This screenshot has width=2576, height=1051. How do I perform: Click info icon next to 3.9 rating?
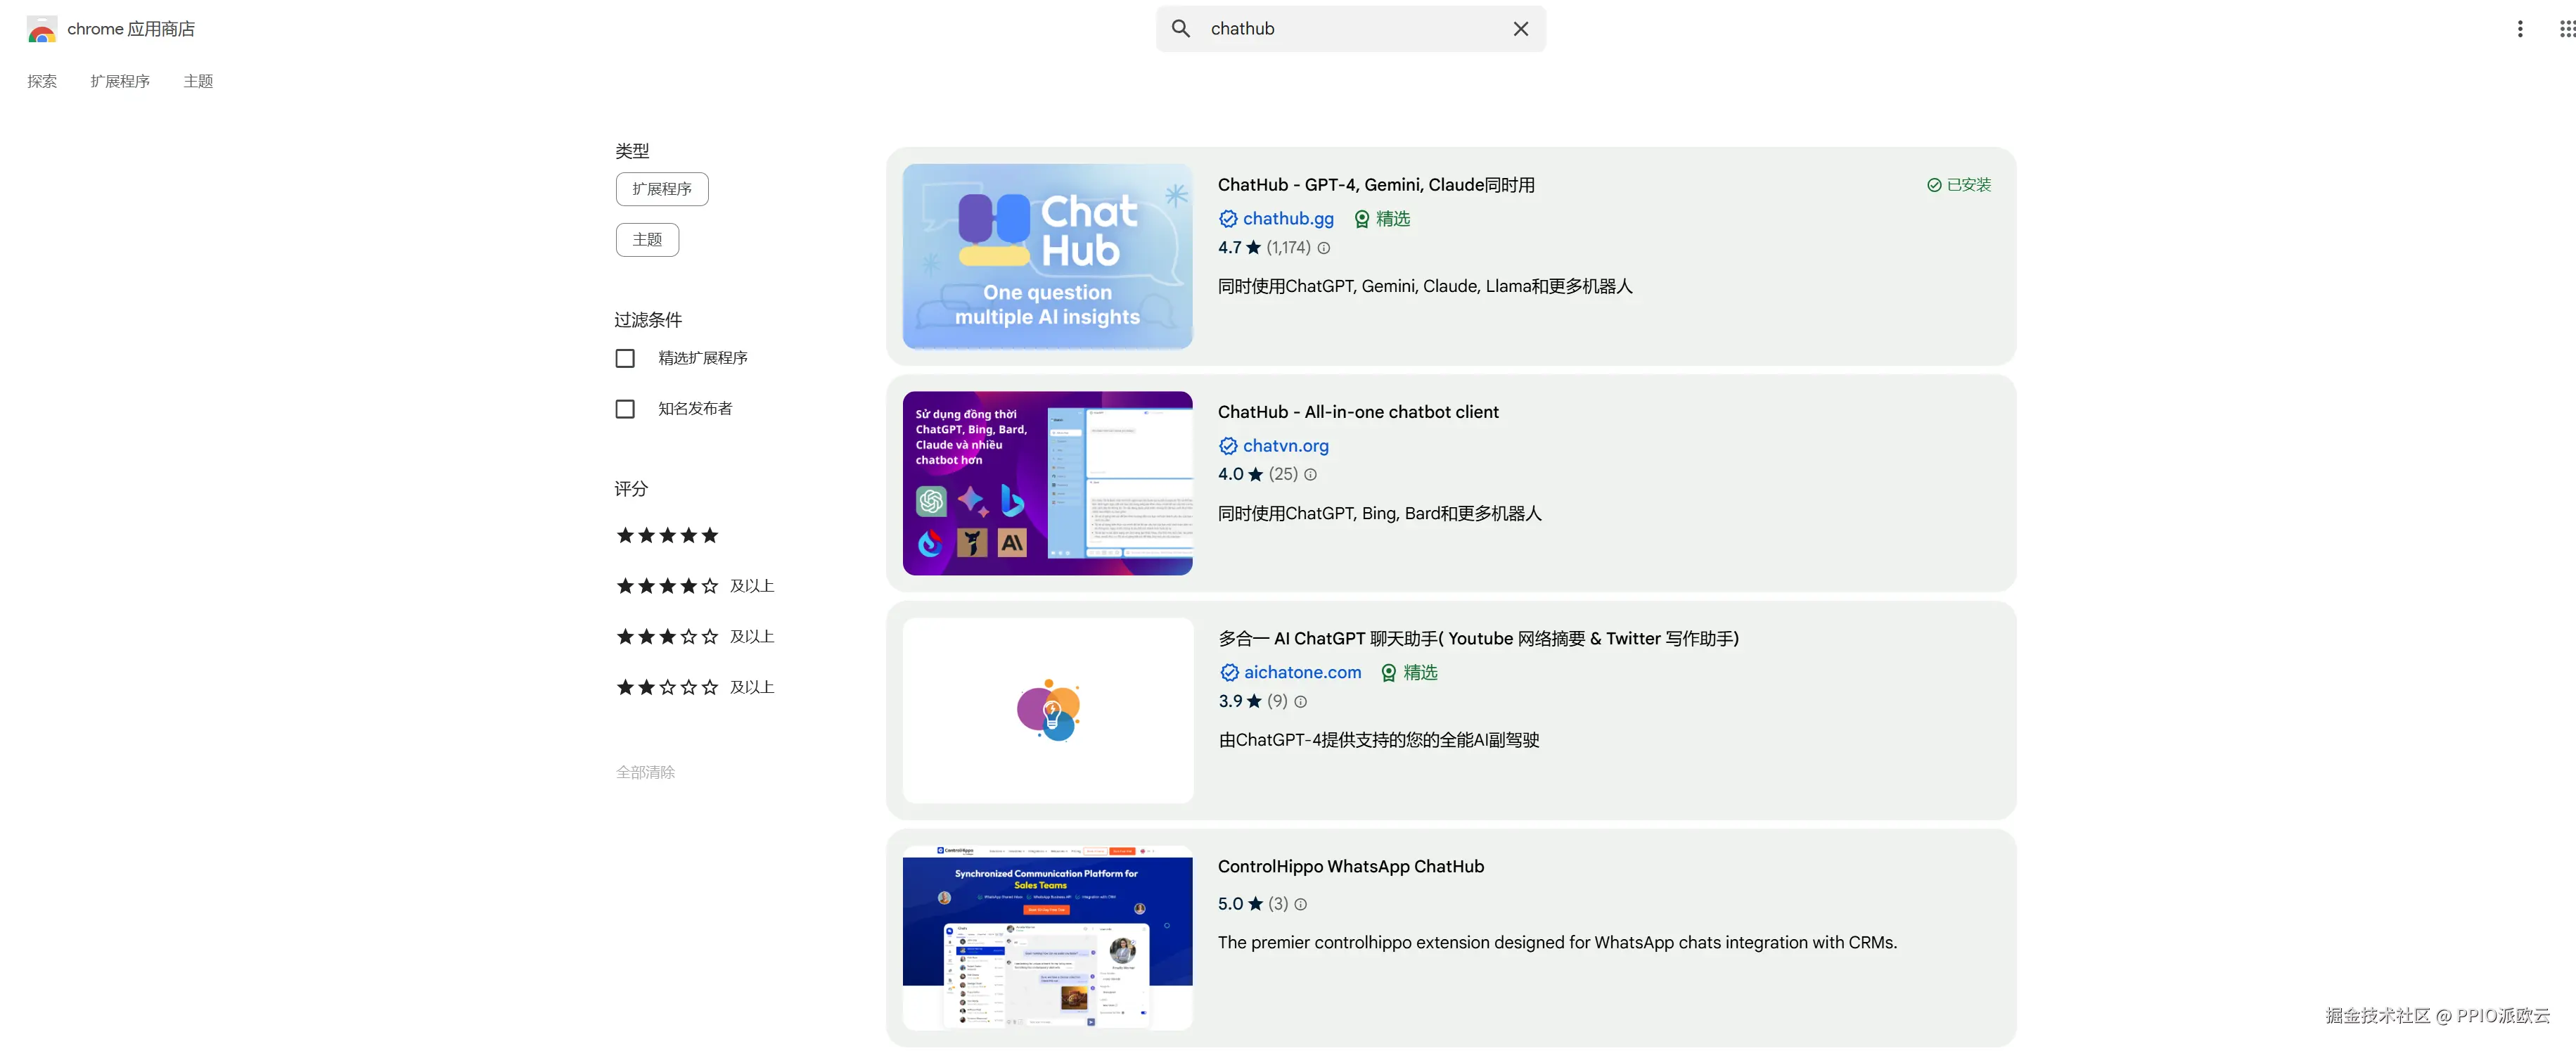1300,702
